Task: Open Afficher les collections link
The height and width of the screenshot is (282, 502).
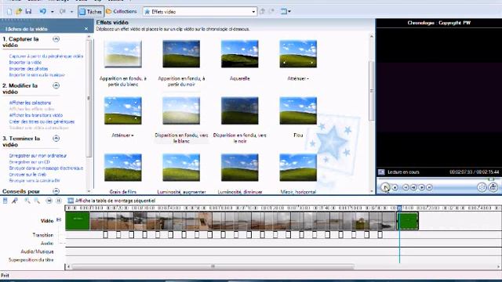Action: tap(30, 103)
